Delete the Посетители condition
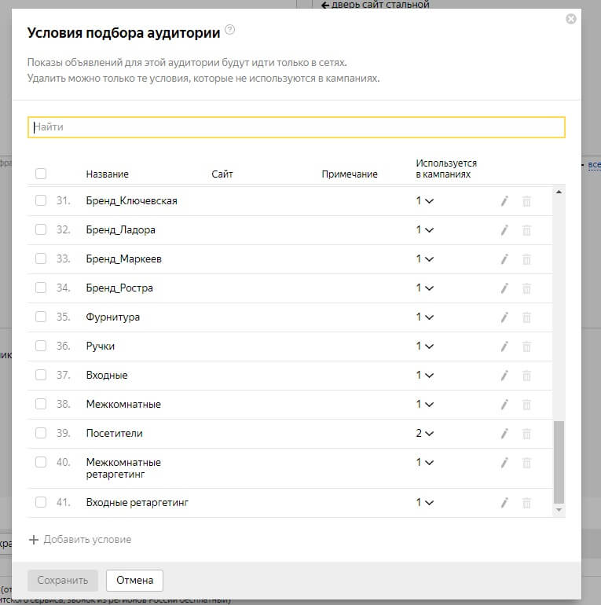 [x=526, y=434]
